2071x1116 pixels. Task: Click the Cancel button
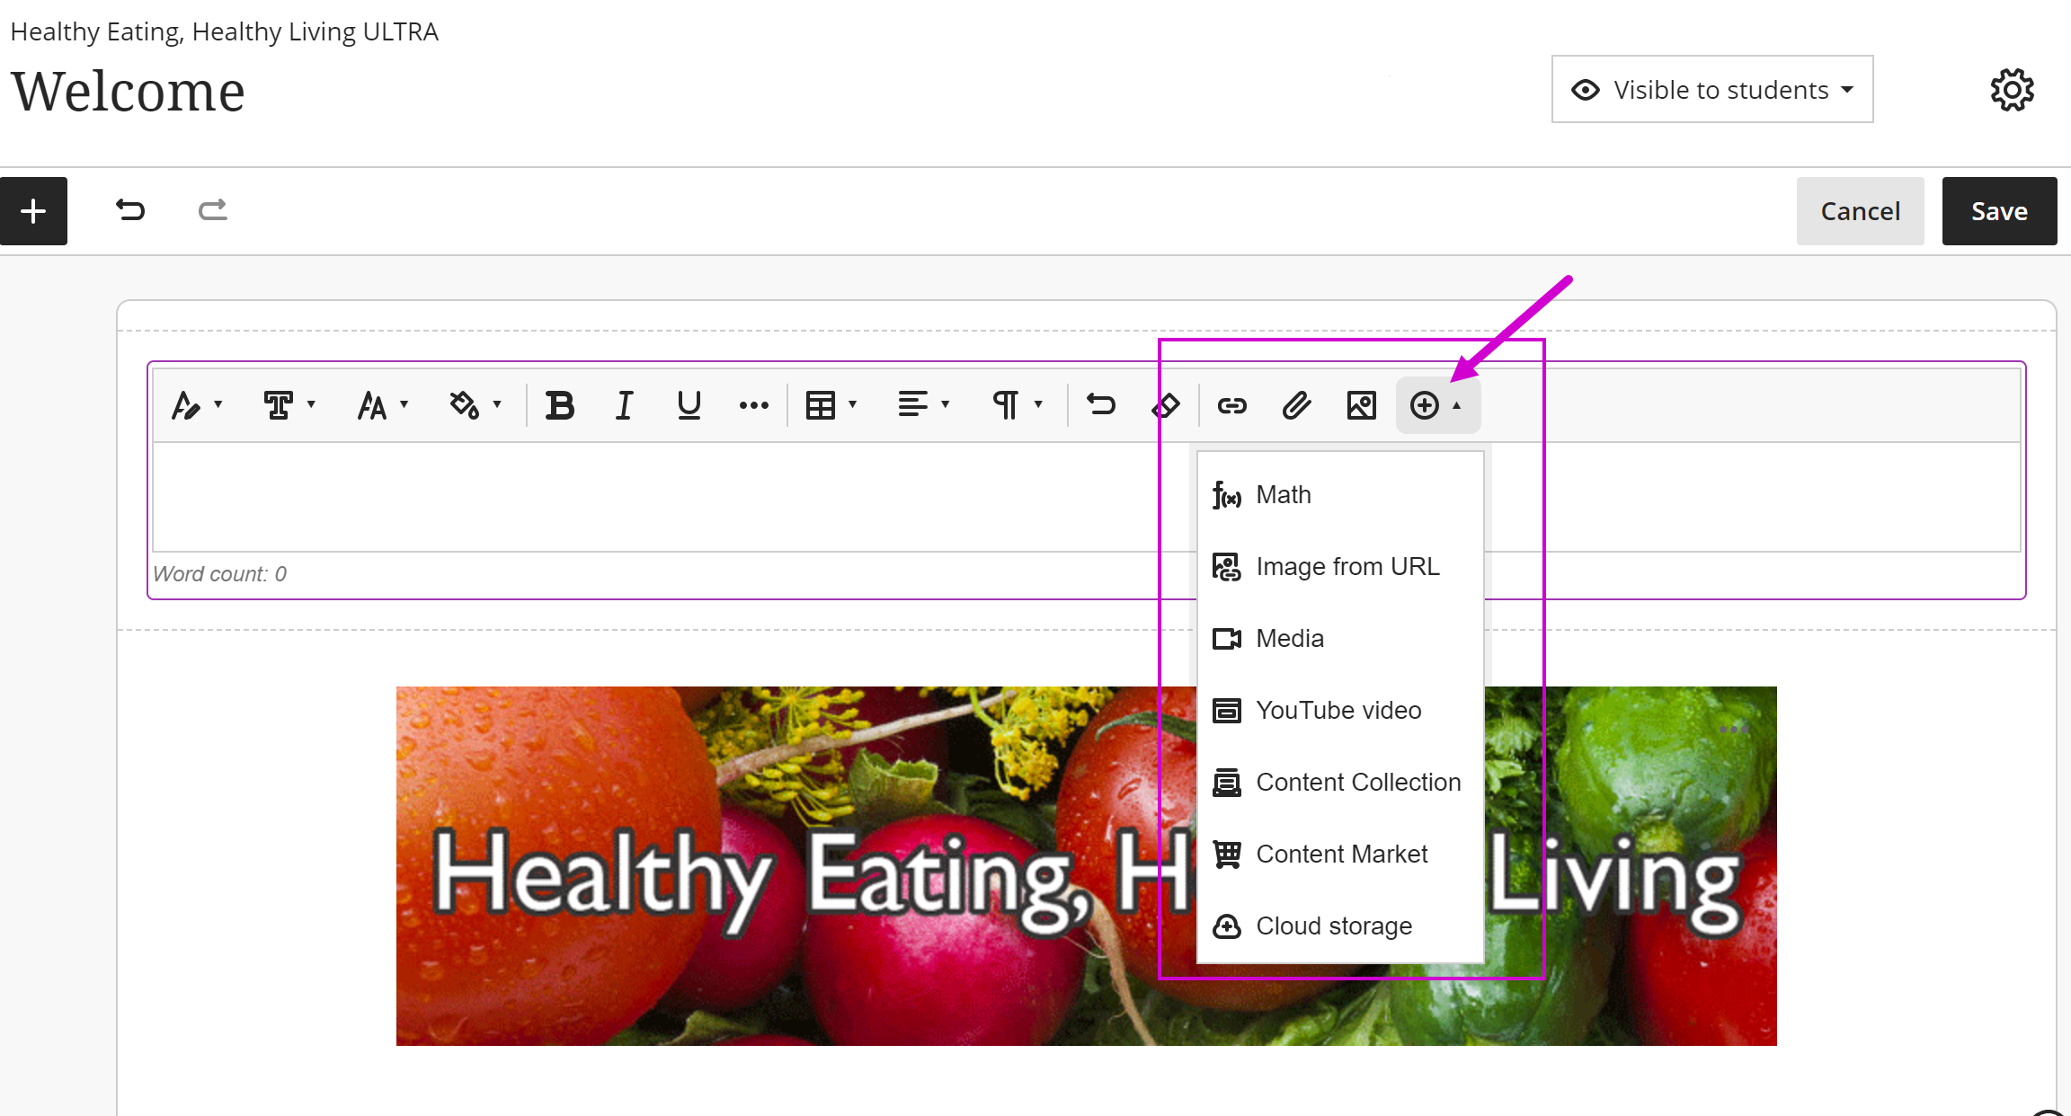pos(1860,211)
